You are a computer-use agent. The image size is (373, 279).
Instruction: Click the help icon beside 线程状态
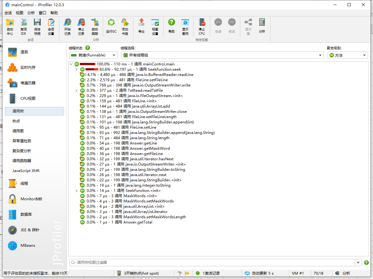pos(88,48)
